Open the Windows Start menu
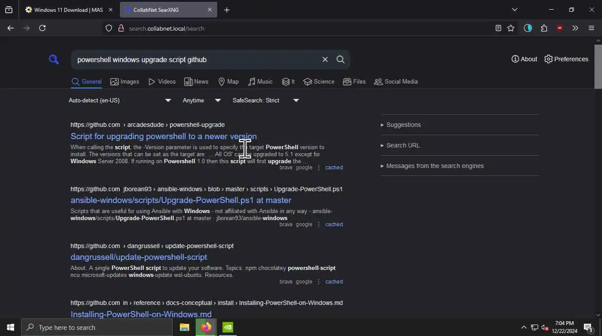Screen dimensions: 602x336 point(10,327)
